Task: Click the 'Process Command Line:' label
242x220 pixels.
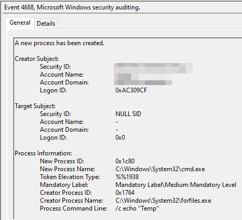Action: click(73, 208)
